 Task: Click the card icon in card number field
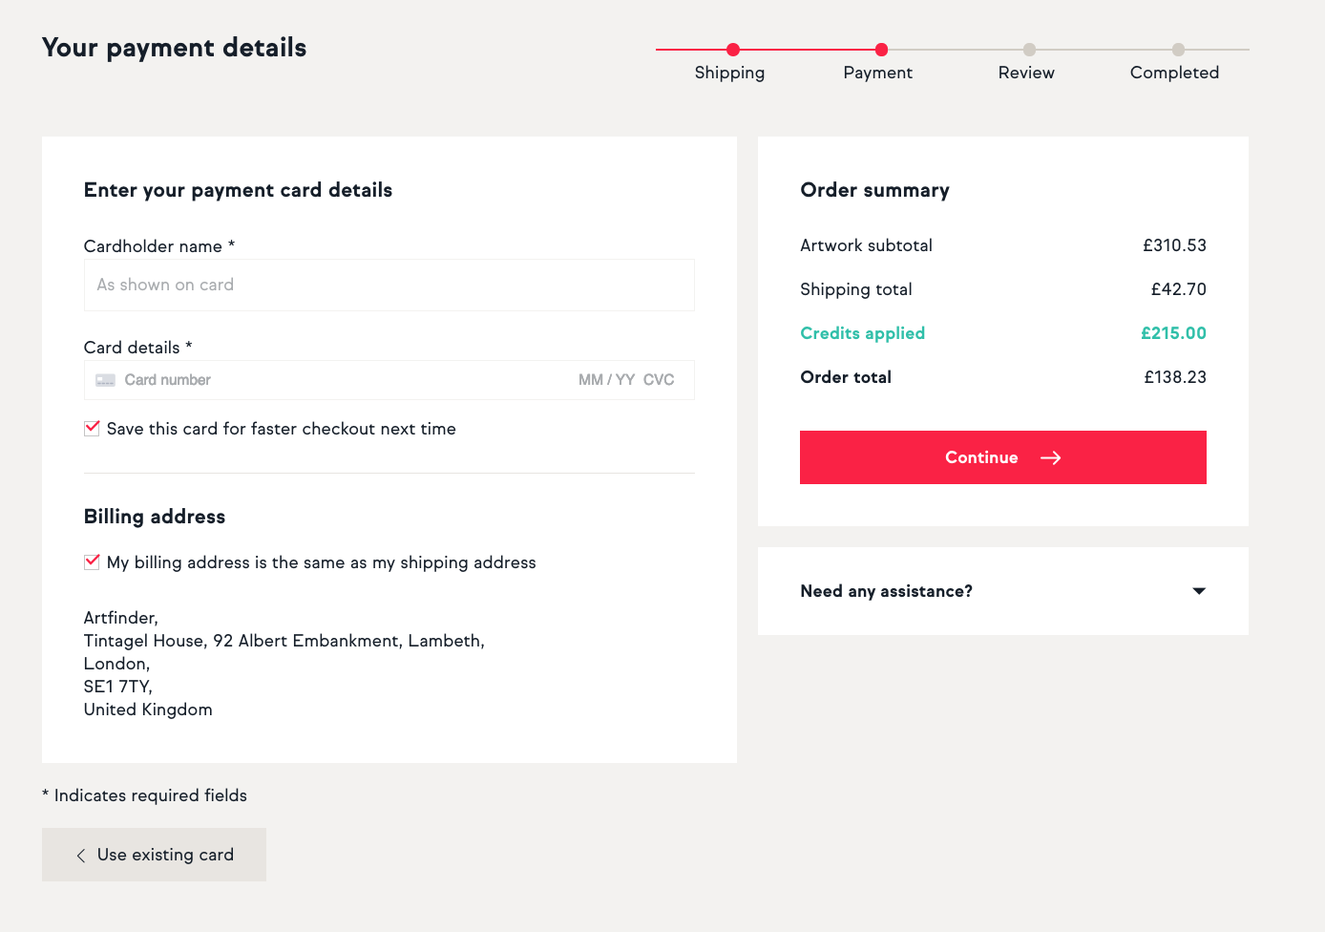click(105, 380)
